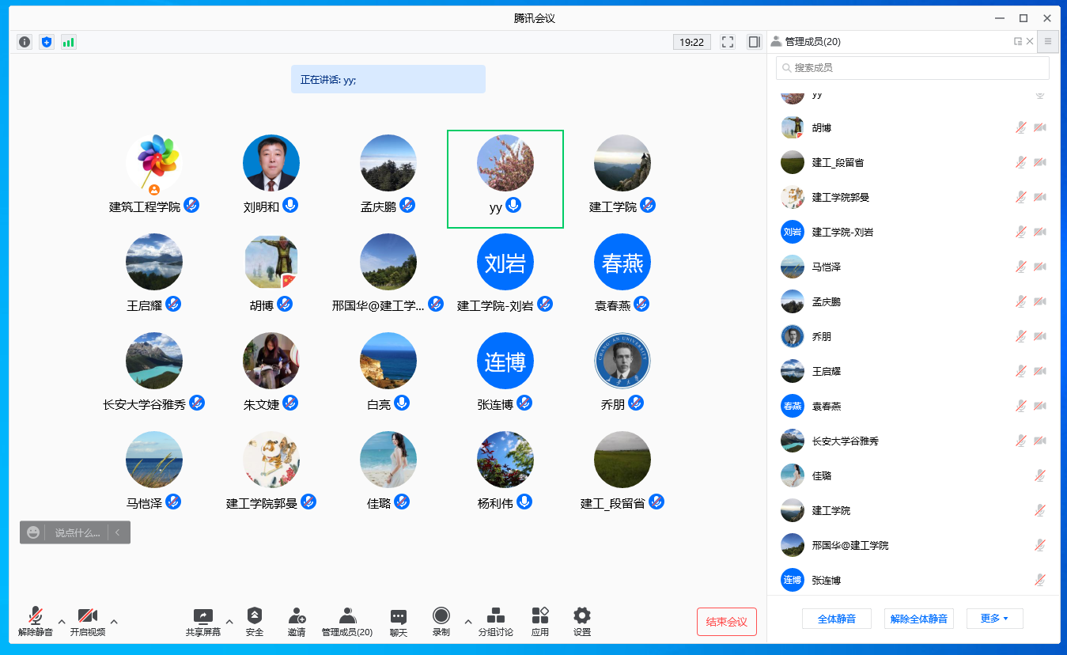
Task: Expand the audio options arrow beside 解除静音
Action: coord(62,621)
